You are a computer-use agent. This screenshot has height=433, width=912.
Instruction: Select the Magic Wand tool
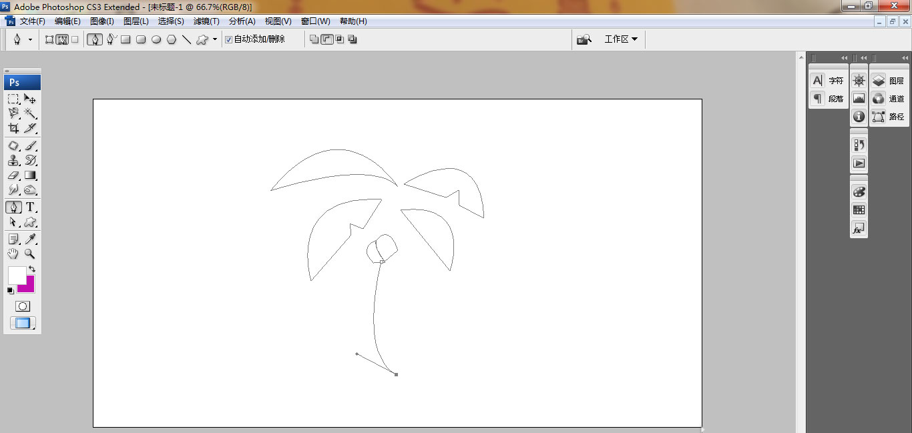[30, 113]
